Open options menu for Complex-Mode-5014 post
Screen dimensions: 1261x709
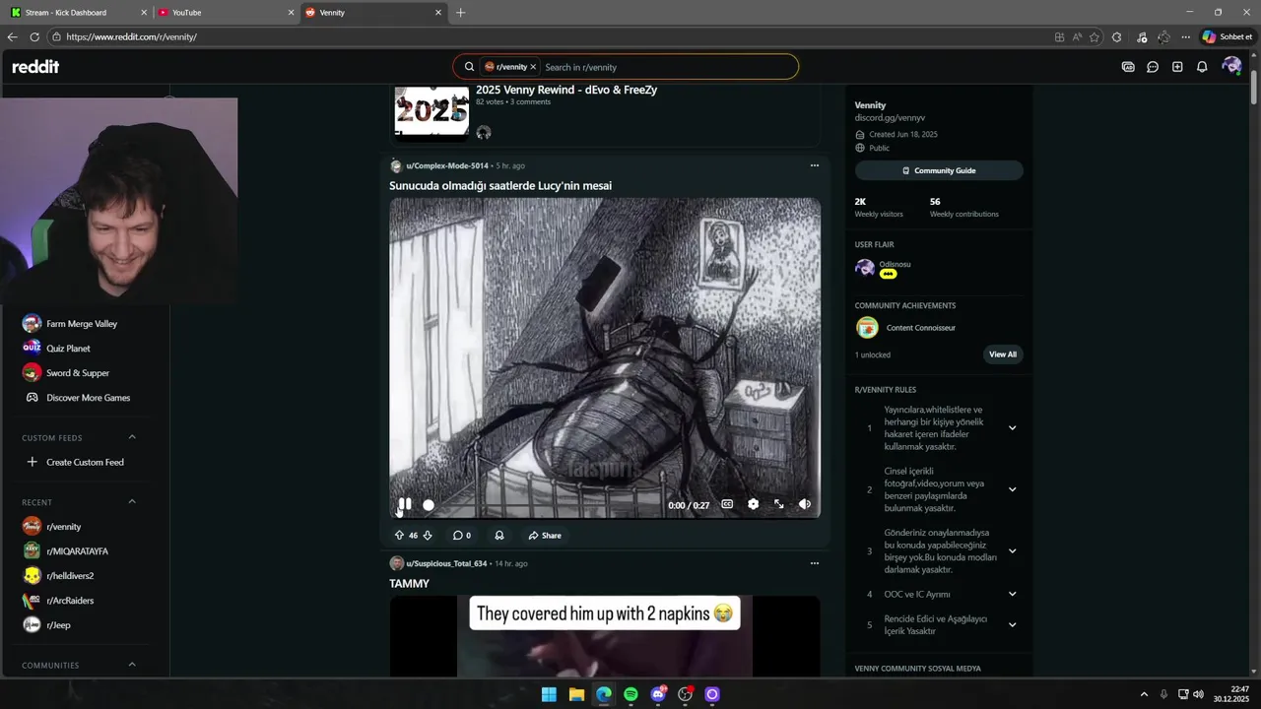point(814,165)
